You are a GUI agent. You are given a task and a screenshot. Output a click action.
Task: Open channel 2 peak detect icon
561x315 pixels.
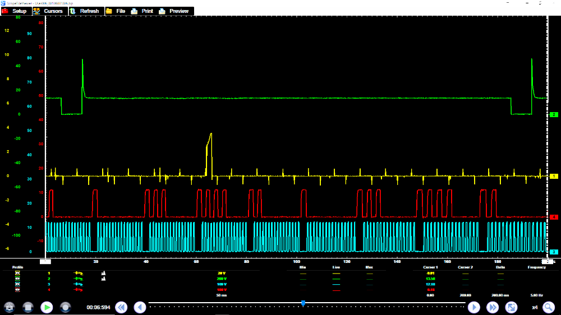click(x=103, y=279)
